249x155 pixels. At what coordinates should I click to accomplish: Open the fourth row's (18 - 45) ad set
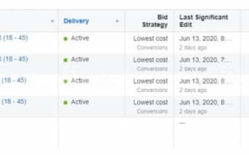[x=14, y=101]
